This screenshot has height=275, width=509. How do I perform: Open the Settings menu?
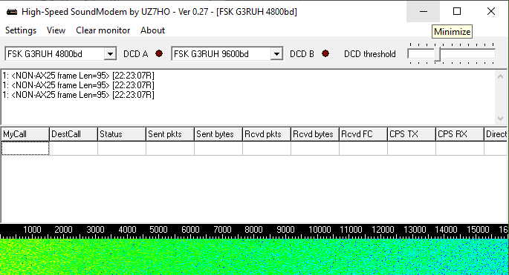point(21,30)
